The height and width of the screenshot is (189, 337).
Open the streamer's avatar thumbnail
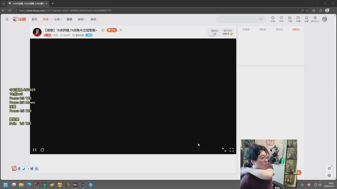click(37, 32)
